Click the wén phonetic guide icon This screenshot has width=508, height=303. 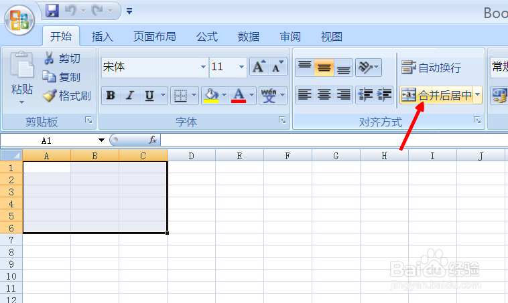click(269, 96)
